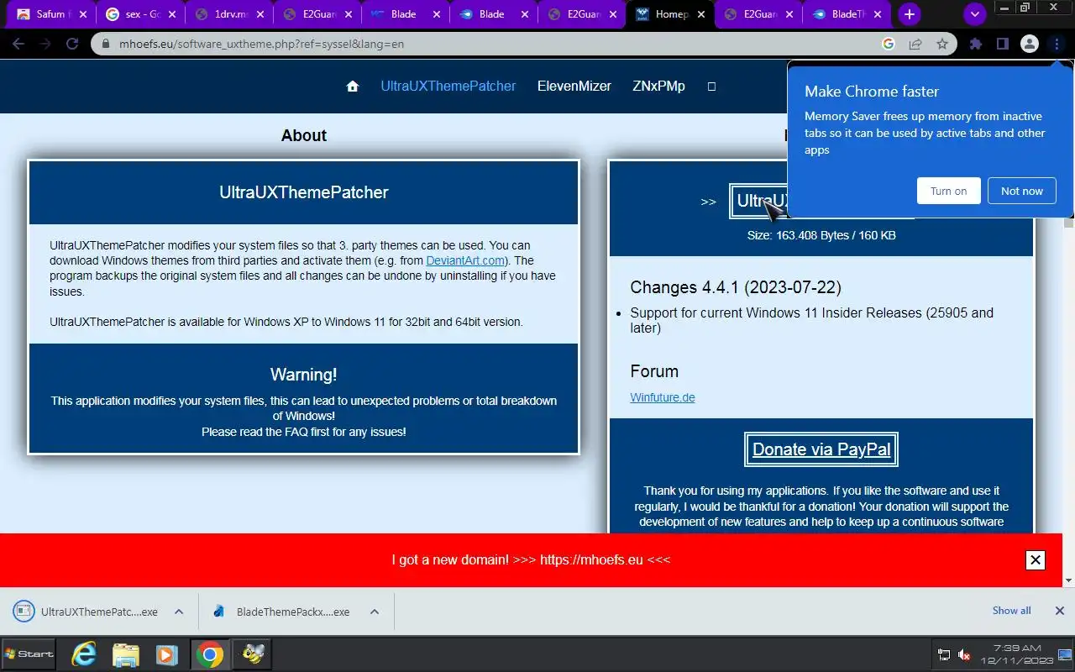Close the active Homepage tab
This screenshot has height=672, width=1075.
point(702,14)
